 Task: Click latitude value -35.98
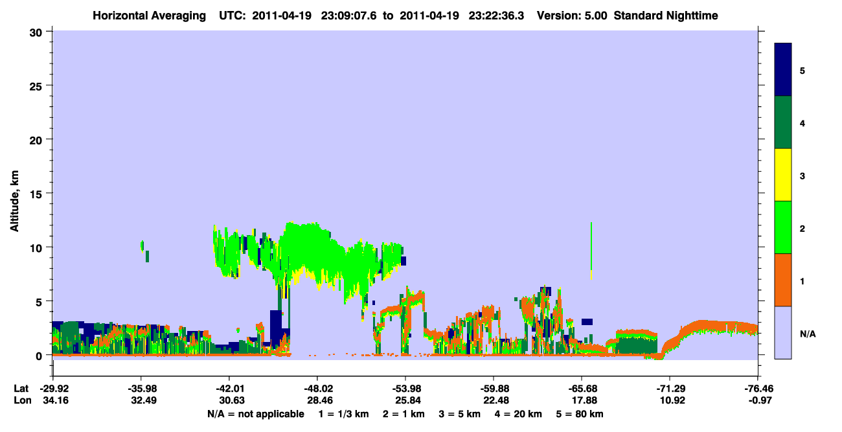pos(141,389)
